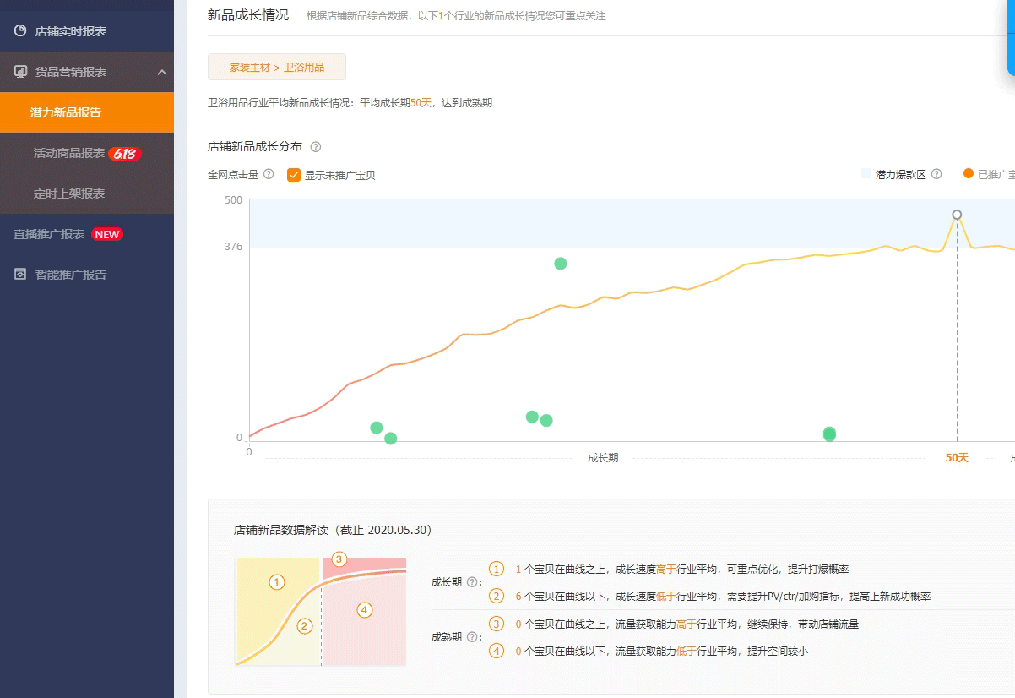Image resolution: width=1015 pixels, height=698 pixels.
Task: Click the green dot above the growth curve
Action: pos(561,264)
